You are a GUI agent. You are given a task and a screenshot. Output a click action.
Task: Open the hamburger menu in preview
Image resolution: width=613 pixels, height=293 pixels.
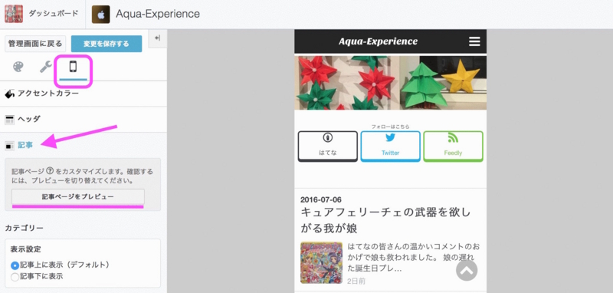[474, 41]
